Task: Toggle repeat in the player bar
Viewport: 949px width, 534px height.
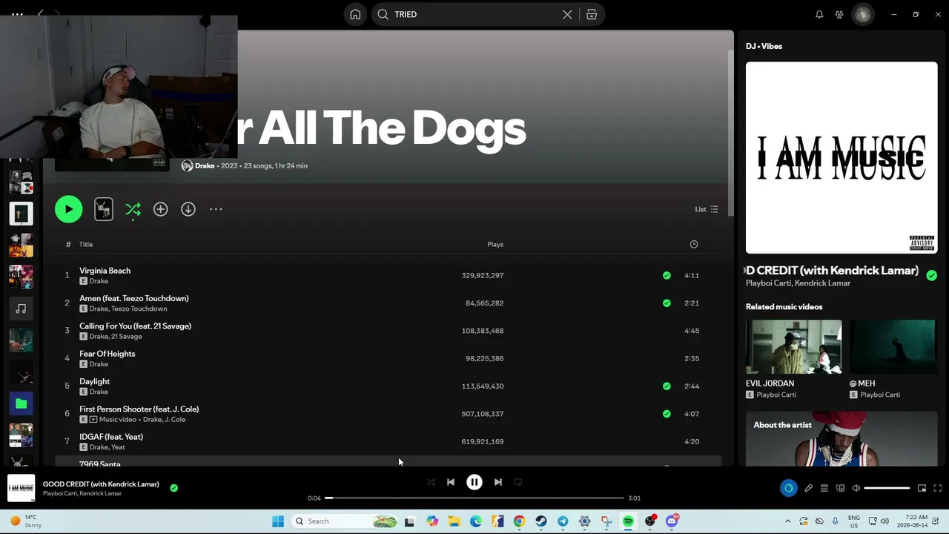Action: 518,482
